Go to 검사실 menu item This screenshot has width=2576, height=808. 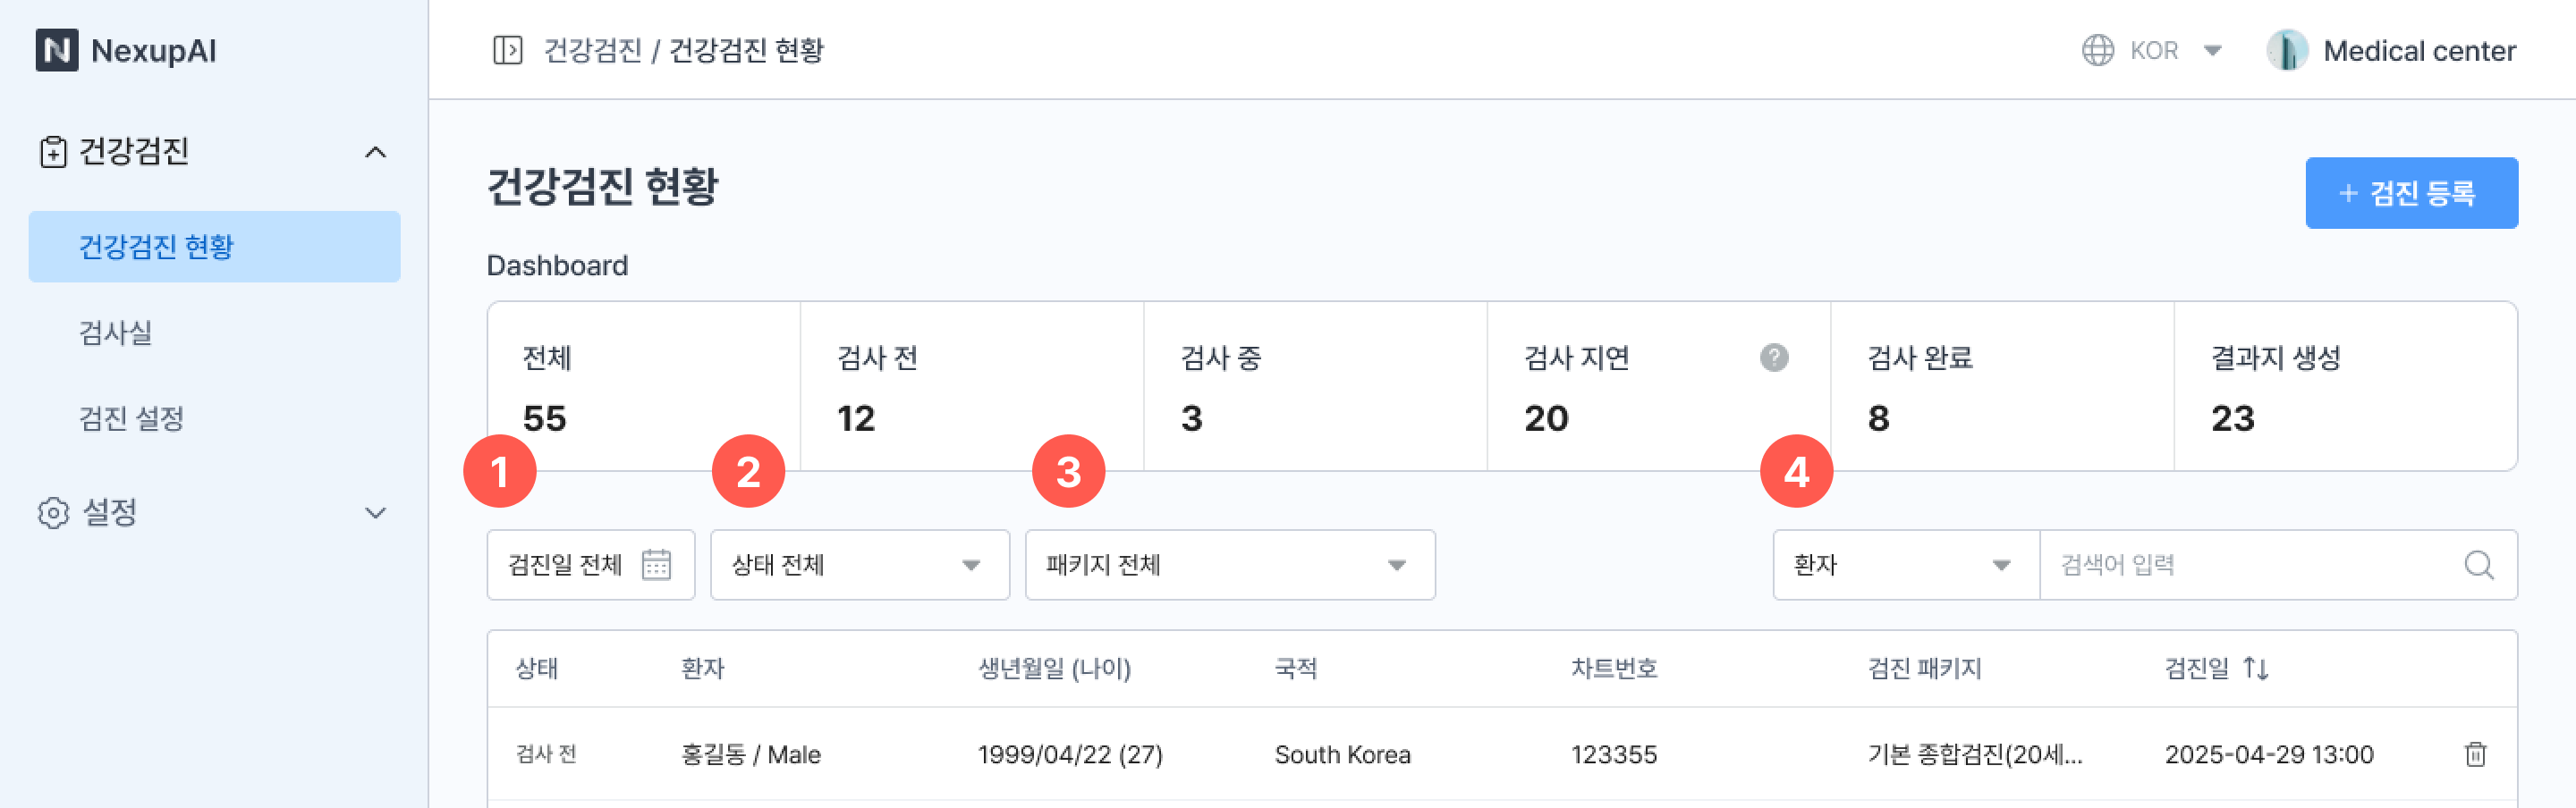pos(116,332)
